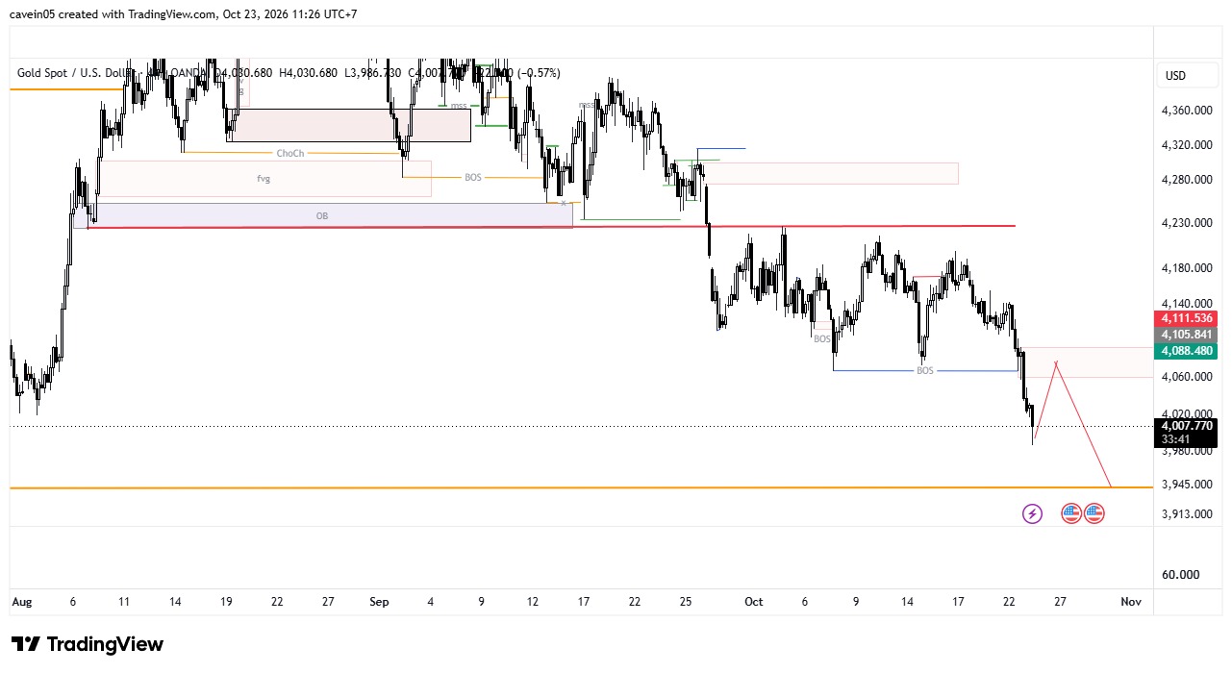This screenshot has width=1232, height=673.
Task: Click the 11 date label on time axis
Action: (x=124, y=602)
